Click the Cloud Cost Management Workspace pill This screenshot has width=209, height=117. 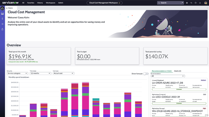pos(104,3)
